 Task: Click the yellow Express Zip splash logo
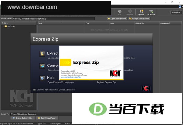pyautogui.click(x=66, y=62)
